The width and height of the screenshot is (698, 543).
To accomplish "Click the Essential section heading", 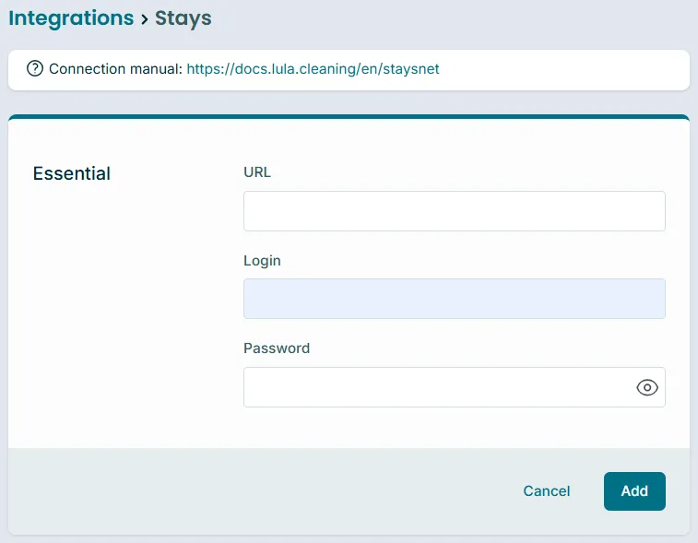I will tap(72, 173).
